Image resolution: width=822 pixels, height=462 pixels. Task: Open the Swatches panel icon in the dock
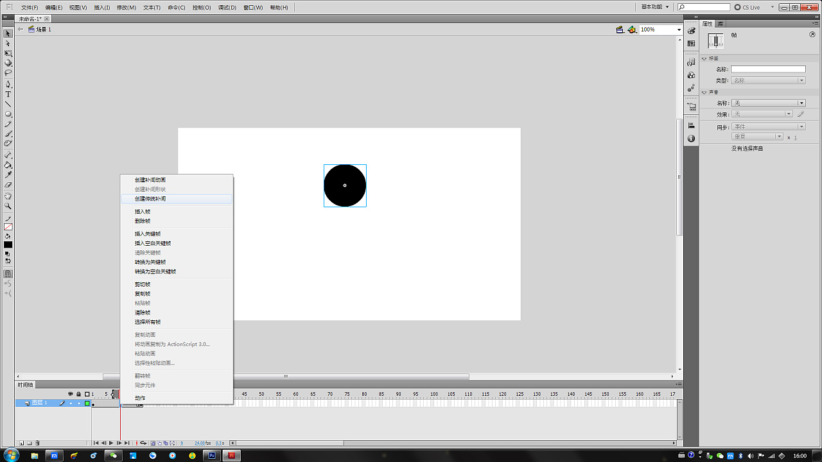point(691,44)
